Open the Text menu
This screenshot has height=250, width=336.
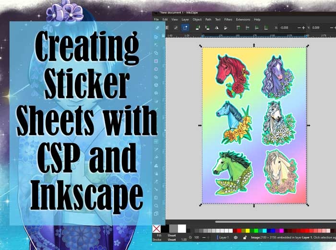[218, 20]
